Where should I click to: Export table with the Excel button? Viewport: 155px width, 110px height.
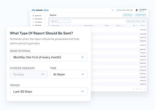click(x=138, y=21)
